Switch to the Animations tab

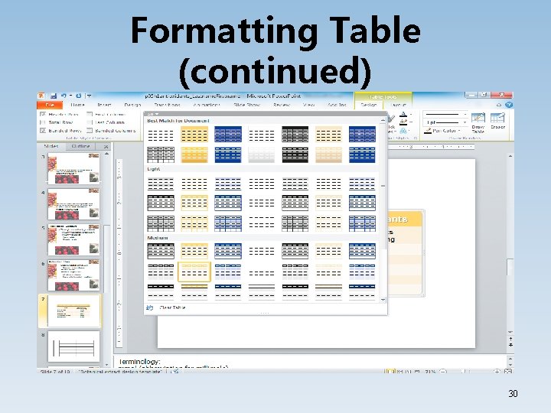[207, 105]
